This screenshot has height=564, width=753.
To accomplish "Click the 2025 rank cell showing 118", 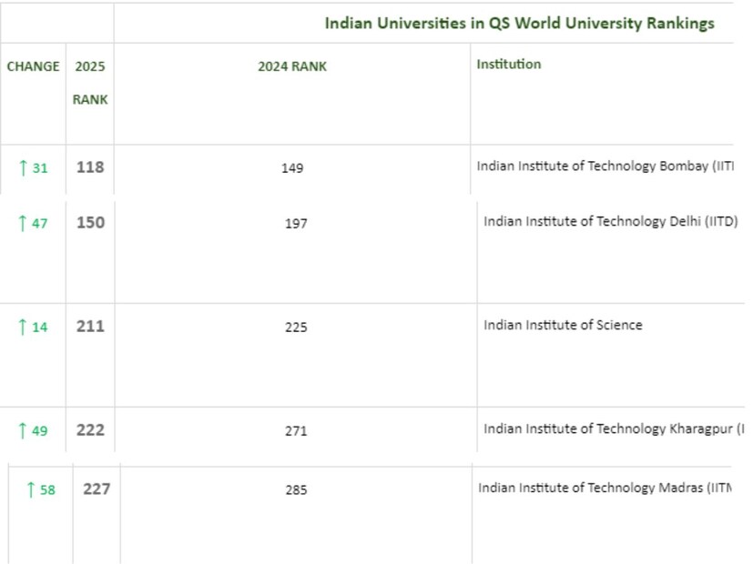I will click(x=90, y=167).
